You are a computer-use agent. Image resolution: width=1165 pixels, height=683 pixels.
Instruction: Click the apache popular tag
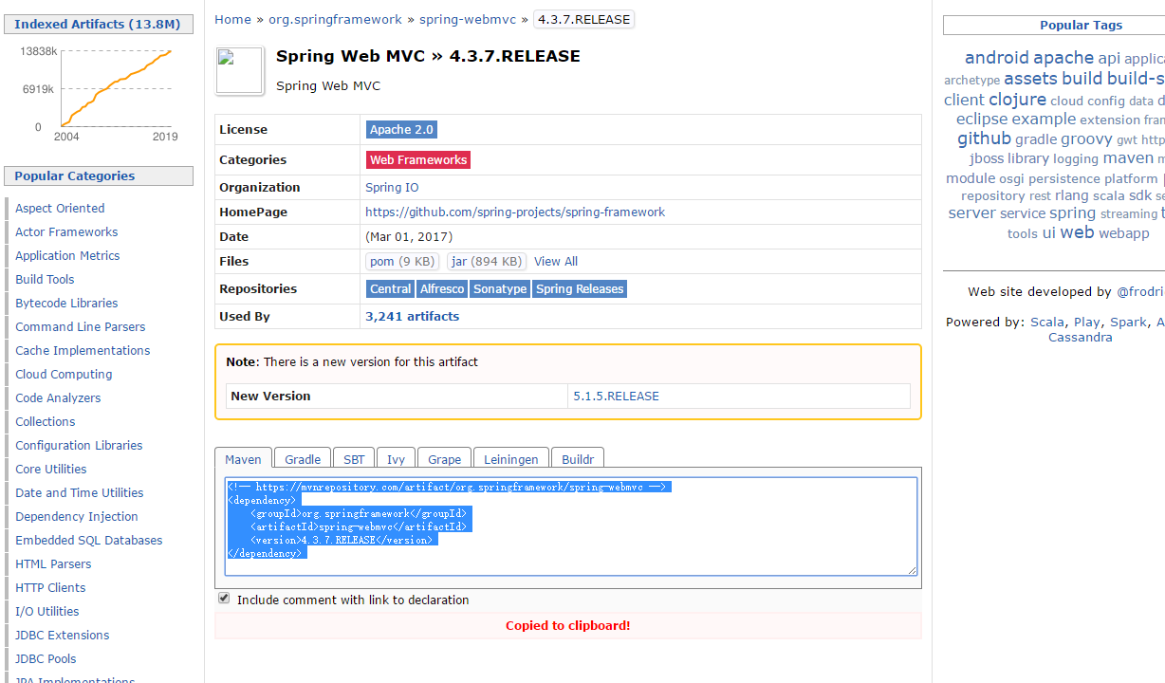coord(1063,58)
